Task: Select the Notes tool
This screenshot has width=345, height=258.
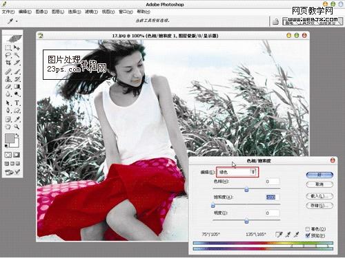Action: 8,119
